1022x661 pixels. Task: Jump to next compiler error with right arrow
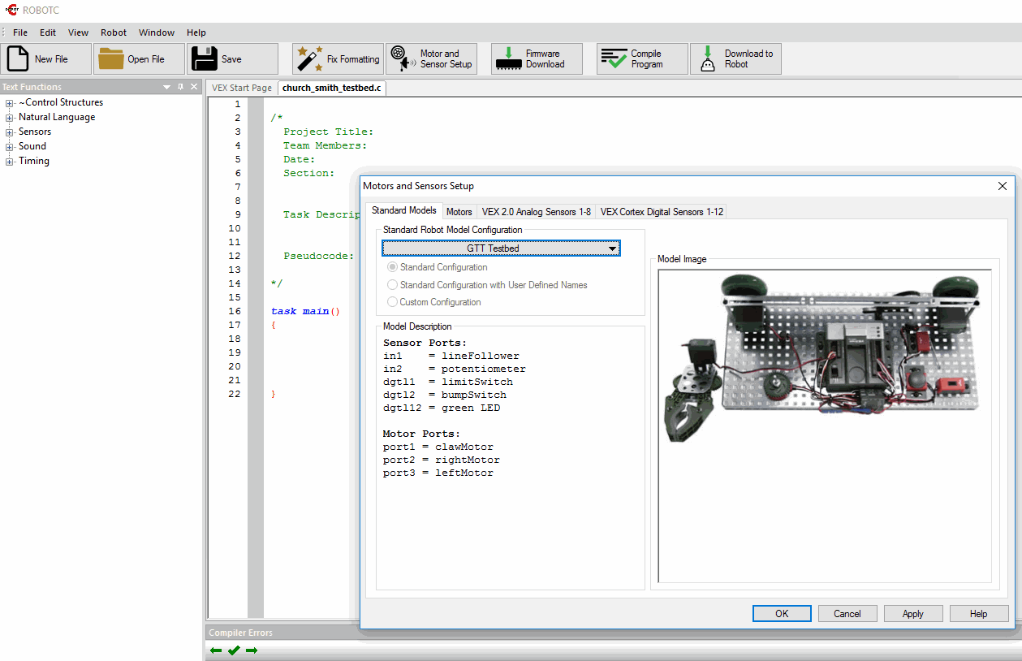[x=252, y=650]
